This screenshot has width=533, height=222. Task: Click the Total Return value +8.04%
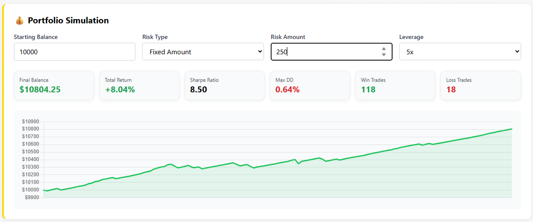120,90
